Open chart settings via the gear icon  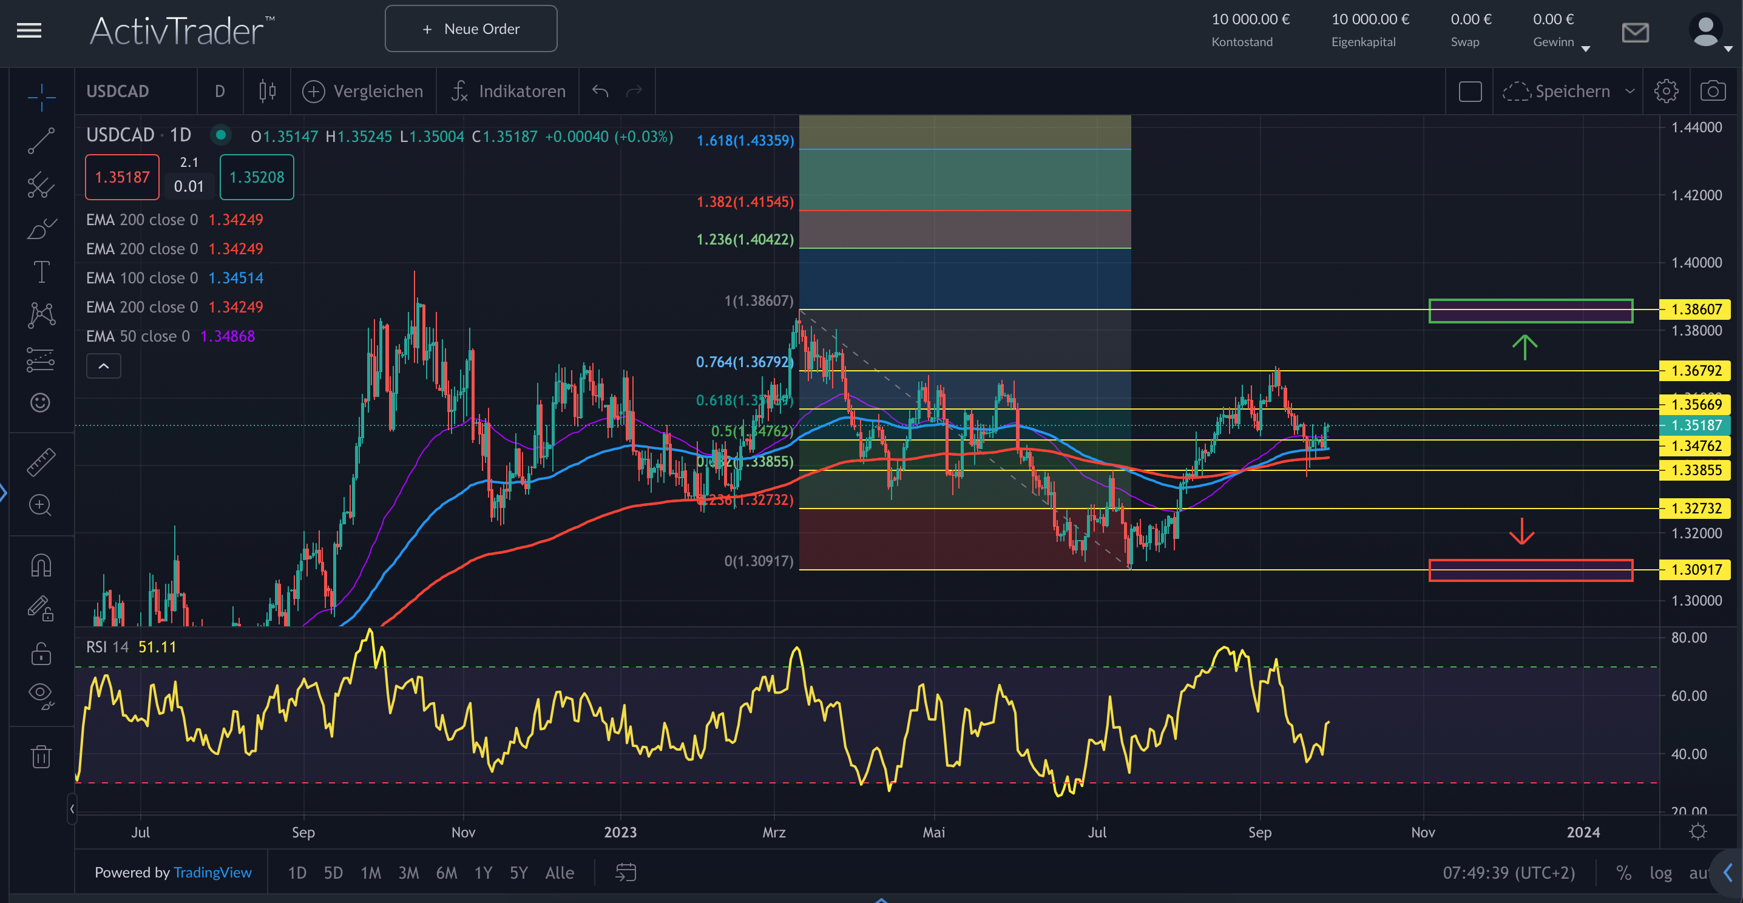click(1666, 90)
